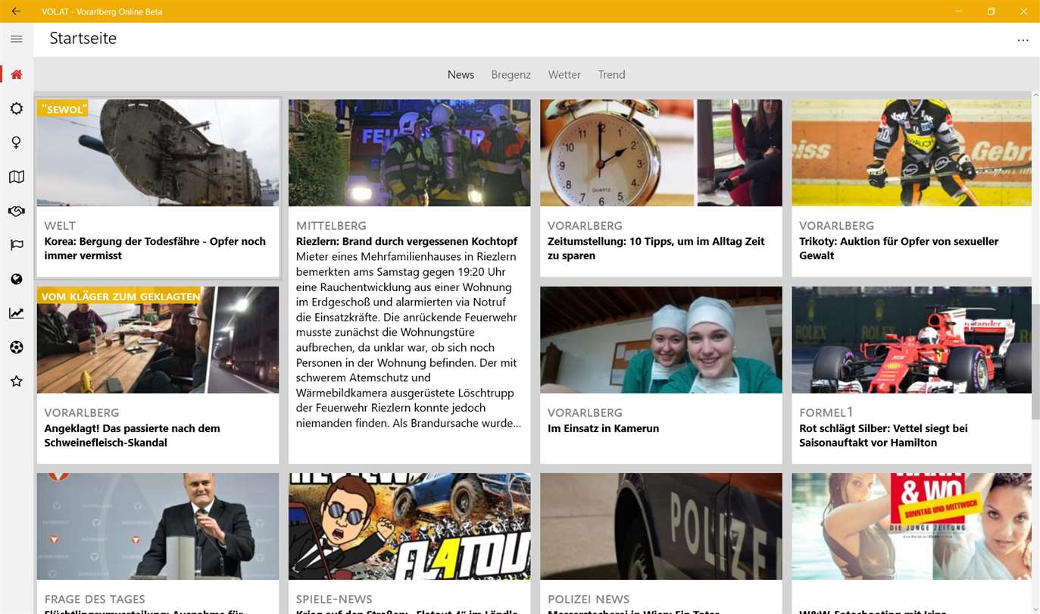Screen dimensions: 1040x614
Task: Click the star favorites icon in sidebar
Action: (17, 381)
